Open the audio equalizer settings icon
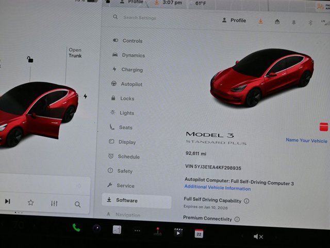Viewport: 330px width, 248px height. pos(54,204)
